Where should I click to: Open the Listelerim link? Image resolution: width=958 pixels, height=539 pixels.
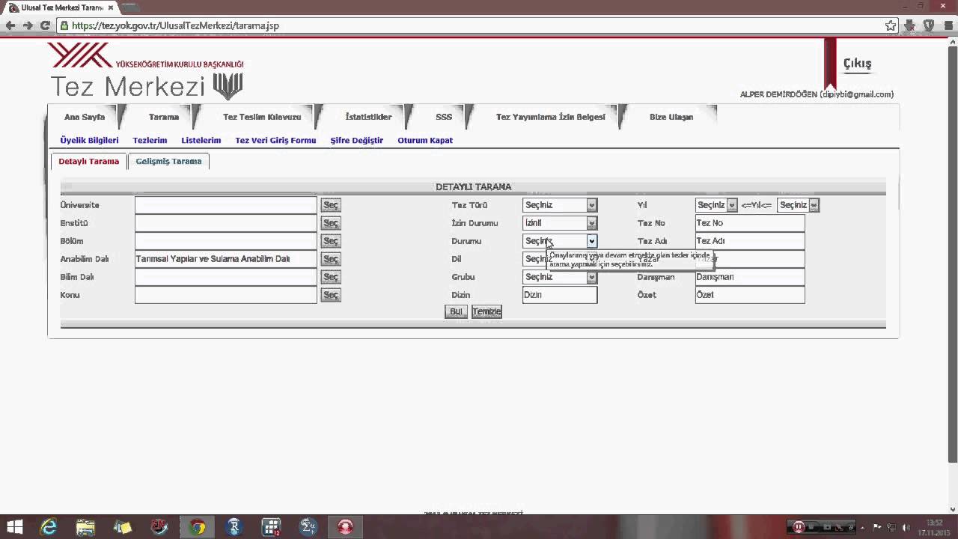[x=201, y=140]
